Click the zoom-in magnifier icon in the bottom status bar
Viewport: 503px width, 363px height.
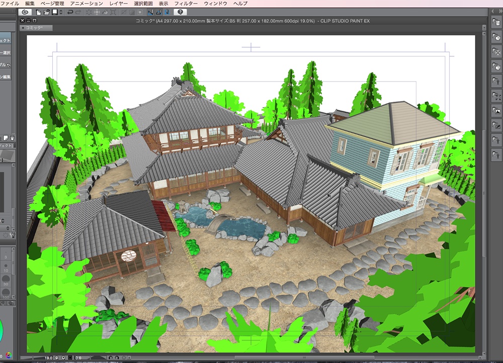63,358
